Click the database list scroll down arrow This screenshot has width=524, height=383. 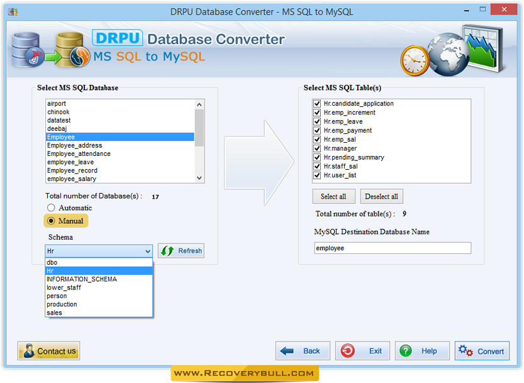pyautogui.click(x=199, y=178)
